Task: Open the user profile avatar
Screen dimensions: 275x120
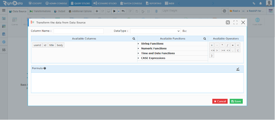Action: tap(269, 3)
